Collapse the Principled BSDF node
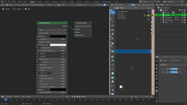This screenshot has width=187, height=105. pyautogui.click(x=39, y=23)
